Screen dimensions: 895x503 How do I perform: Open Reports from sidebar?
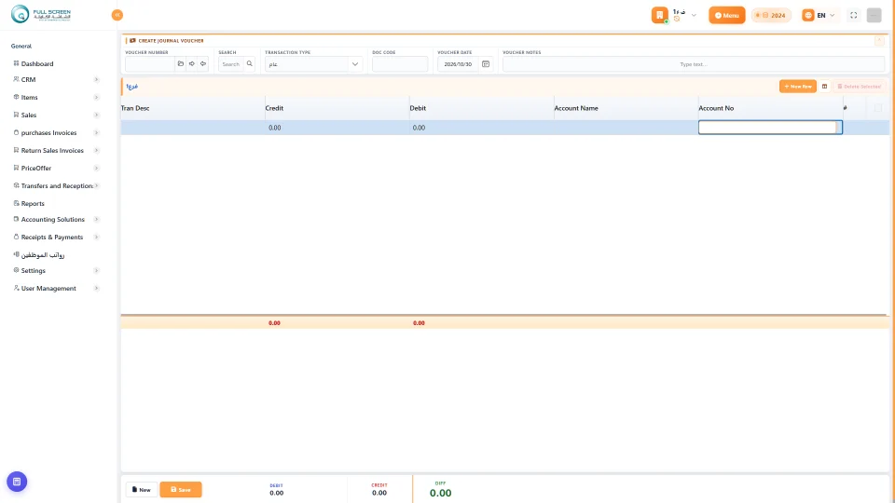[33, 204]
